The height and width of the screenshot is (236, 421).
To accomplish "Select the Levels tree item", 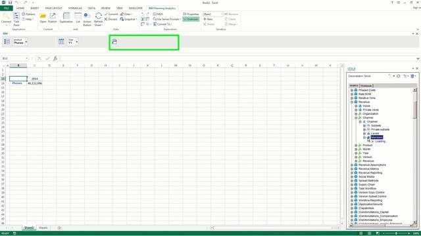I will click(x=375, y=133).
